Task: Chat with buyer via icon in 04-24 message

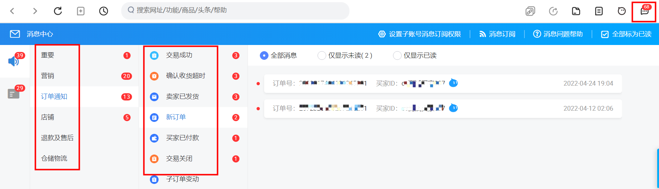Action: click(453, 83)
